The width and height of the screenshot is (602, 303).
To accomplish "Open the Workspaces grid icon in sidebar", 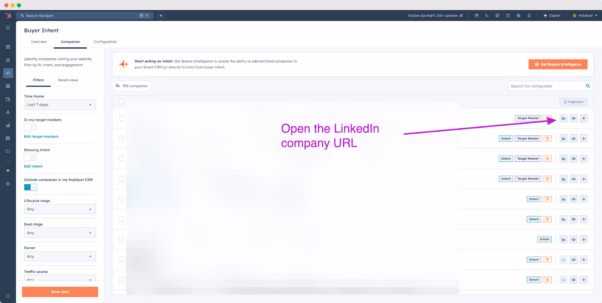I will [x=8, y=47].
